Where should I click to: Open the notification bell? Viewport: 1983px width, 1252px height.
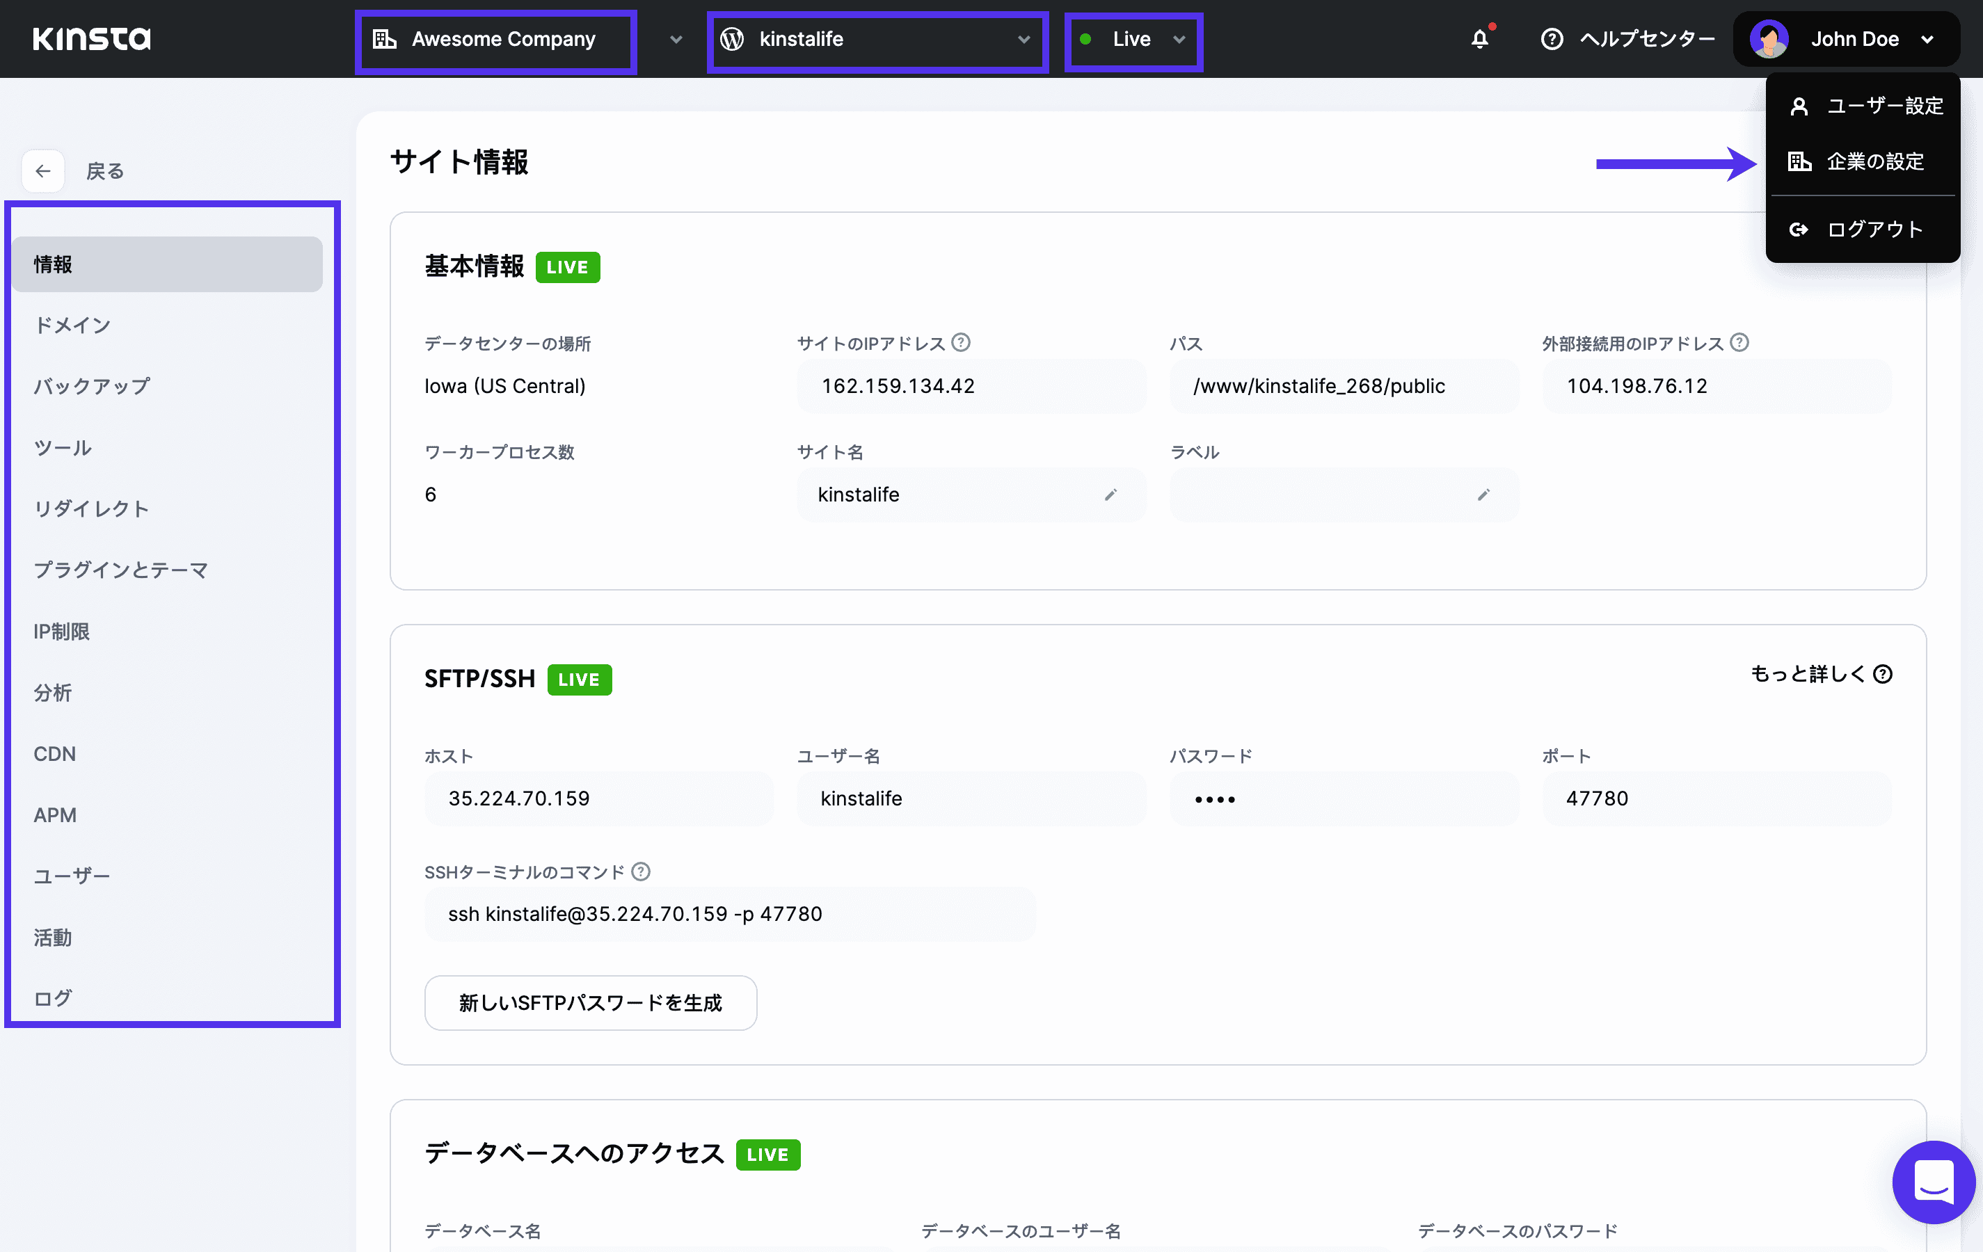click(x=1481, y=39)
